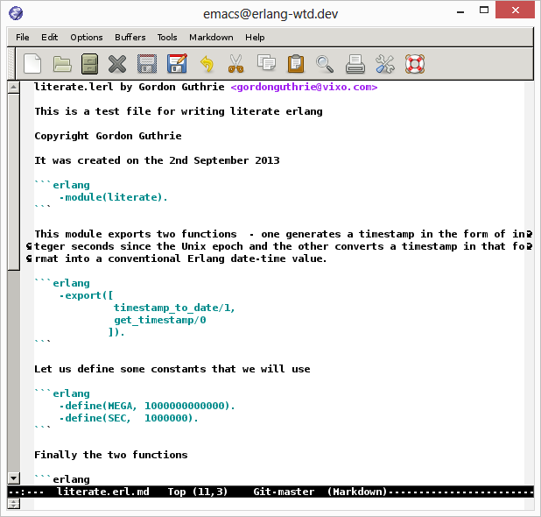Minimize the Emacs window

coord(460,11)
